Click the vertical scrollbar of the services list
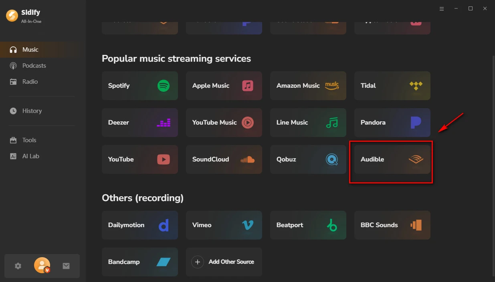The width and height of the screenshot is (495, 282). (x=493, y=166)
